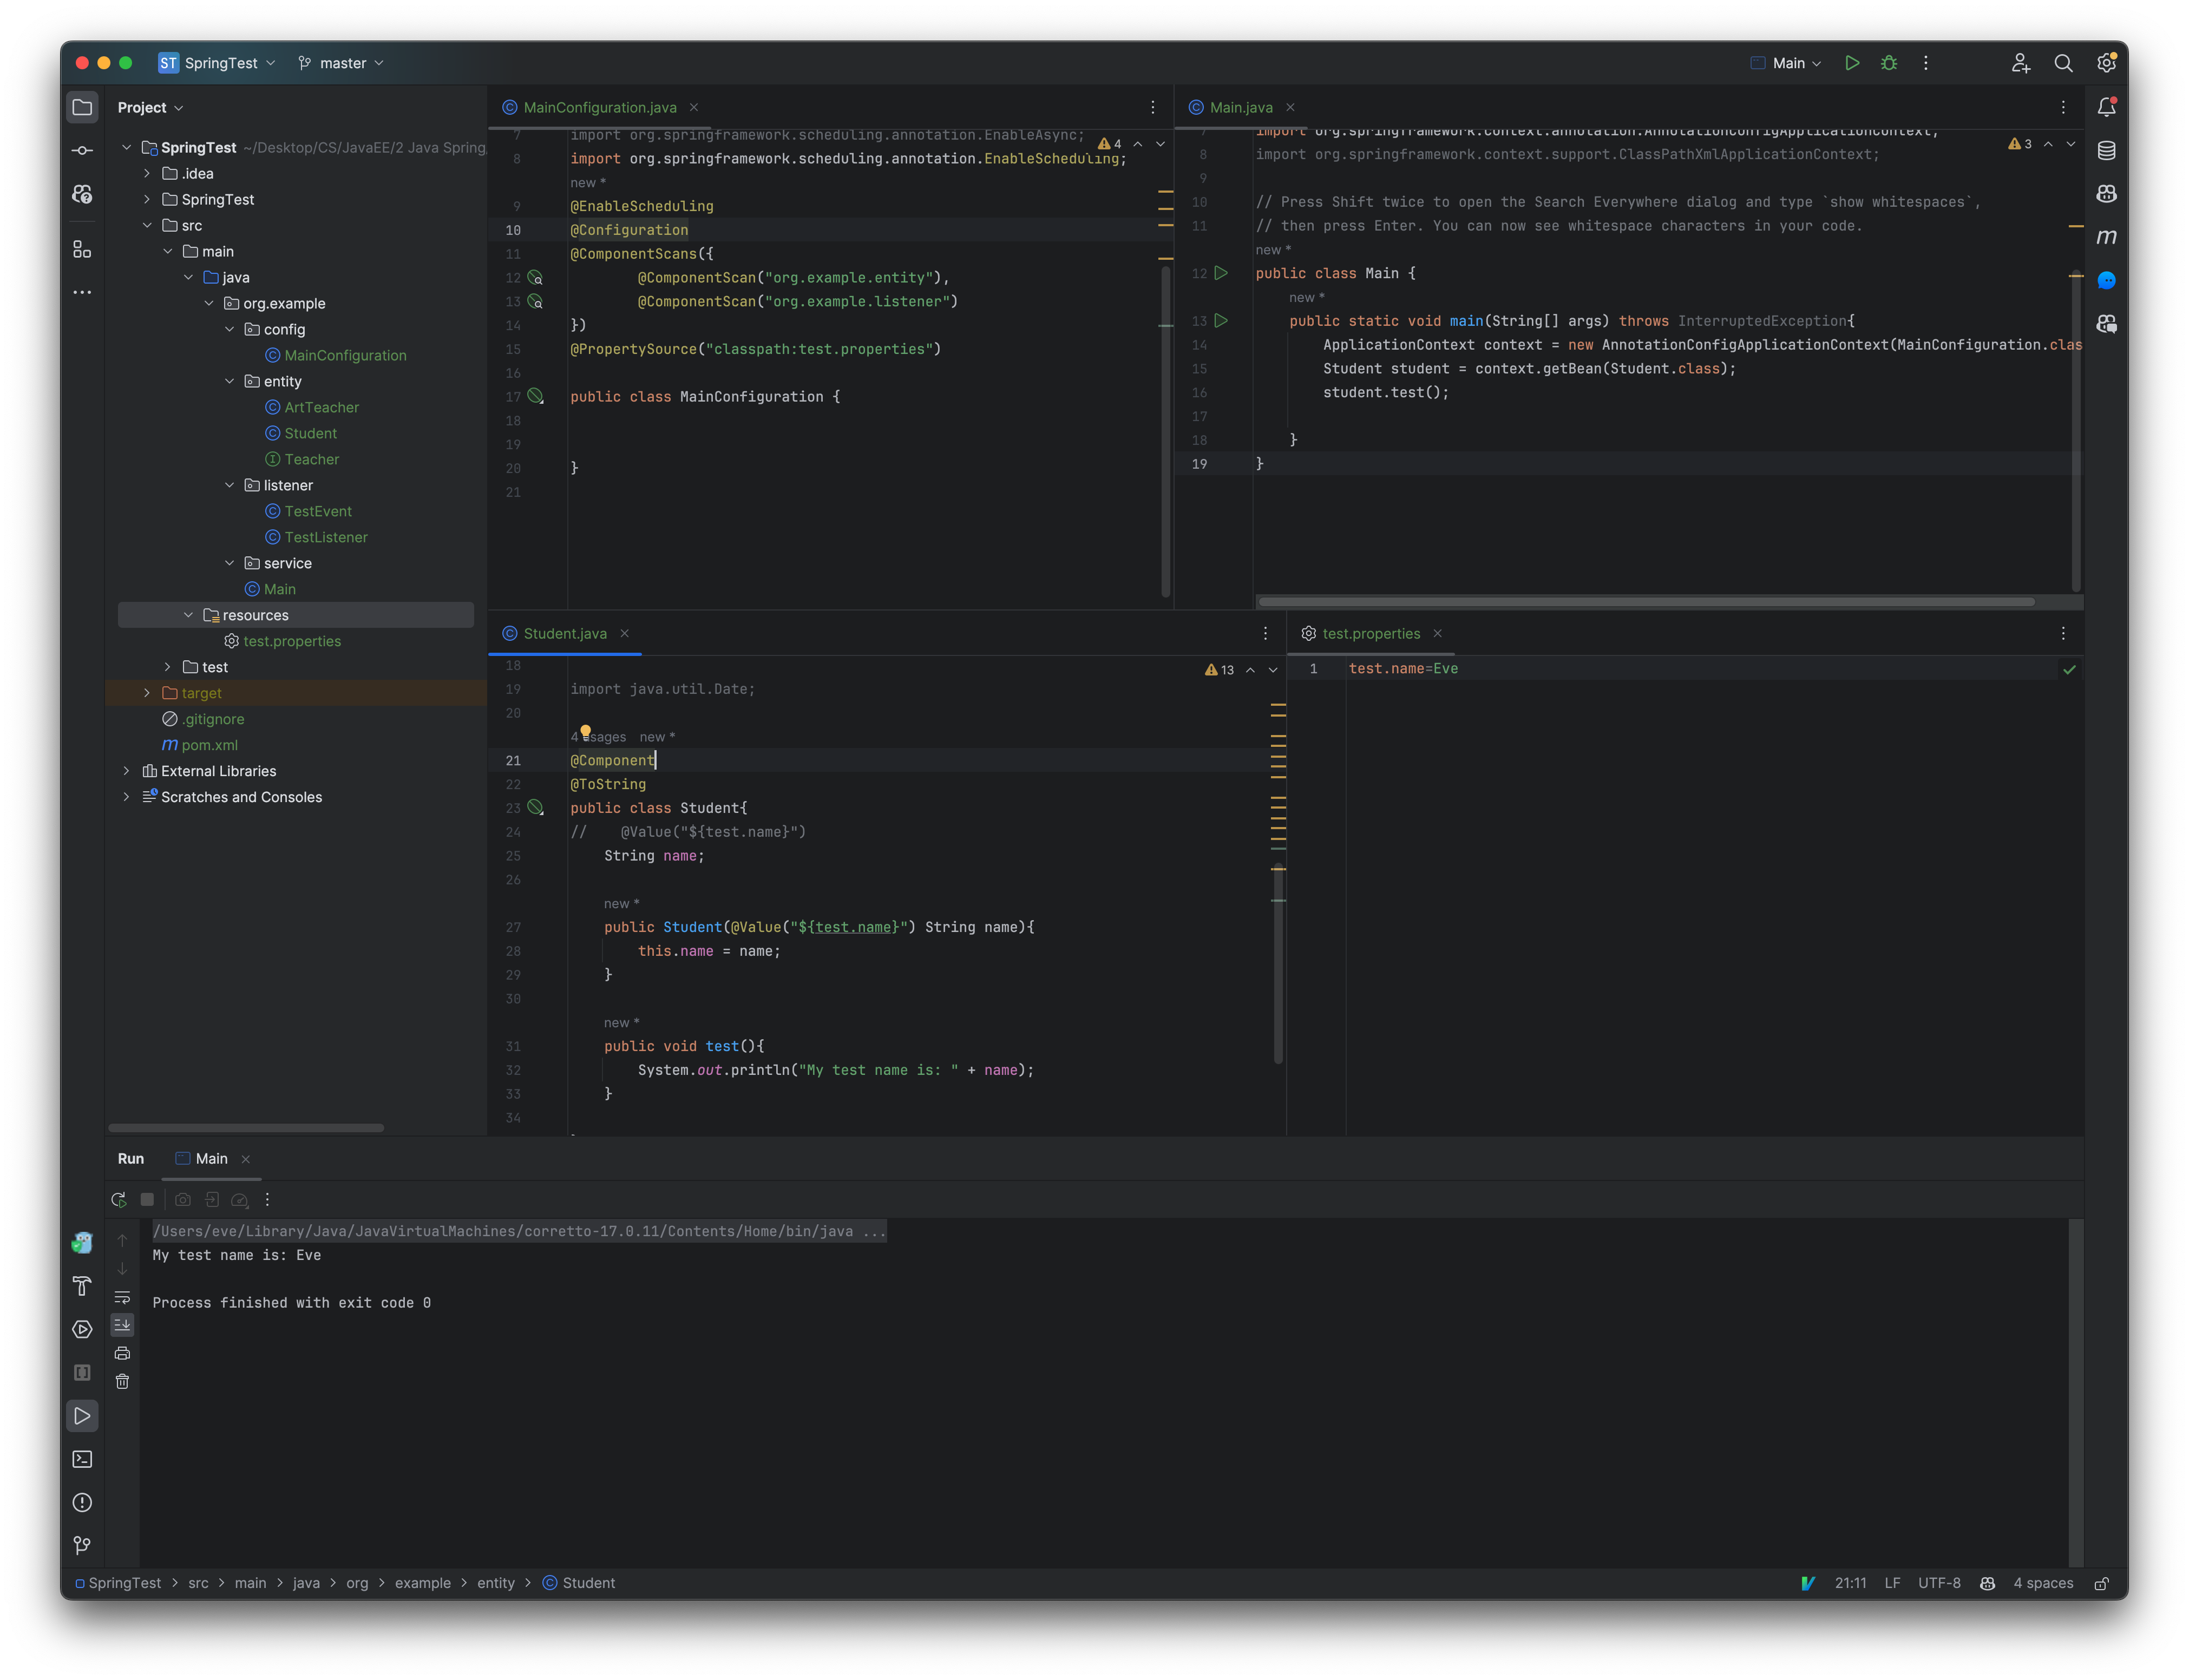2189x1680 pixels.
Task: Clear the run console output
Action: click(x=122, y=1381)
